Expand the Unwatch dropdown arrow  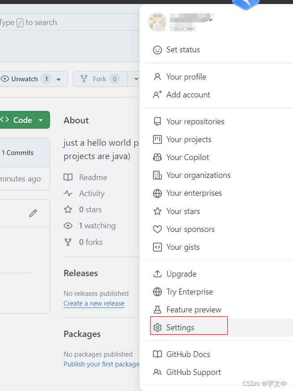click(59, 80)
